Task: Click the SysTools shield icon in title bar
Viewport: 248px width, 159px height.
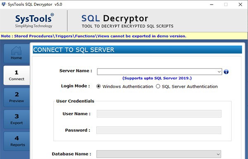Action: (3, 4)
